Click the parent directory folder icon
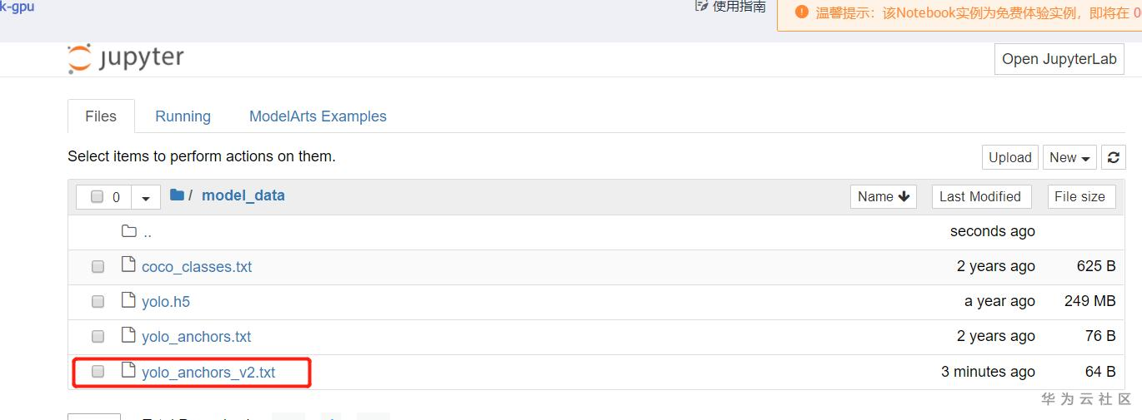Screen dimensions: 1142x420 click(x=128, y=231)
